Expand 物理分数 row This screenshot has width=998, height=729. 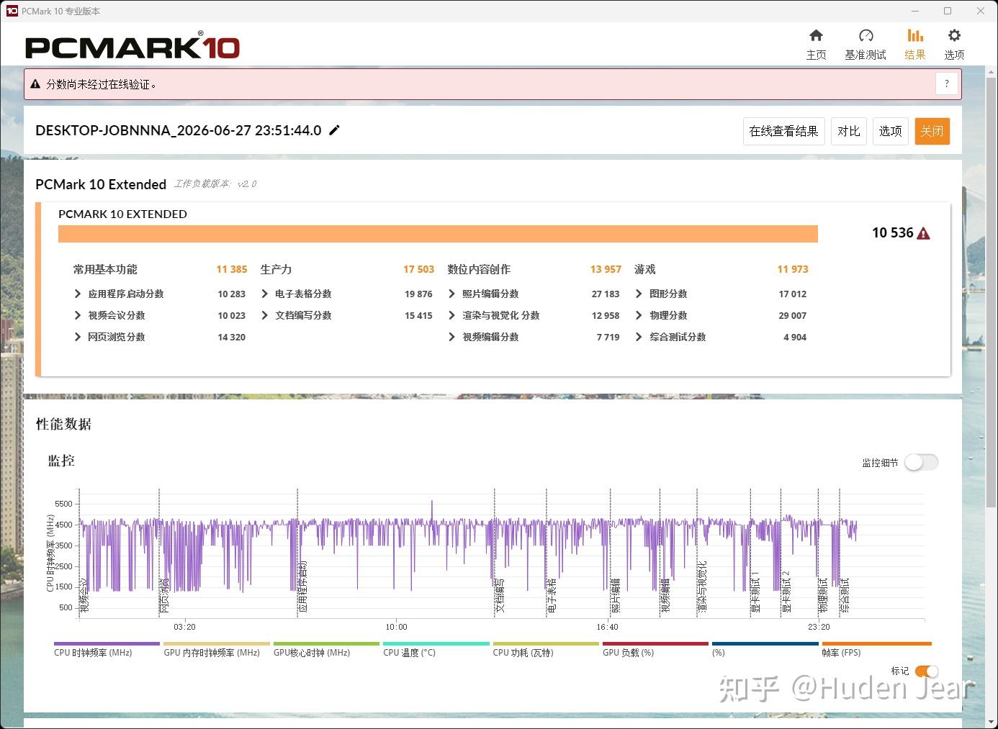[639, 315]
